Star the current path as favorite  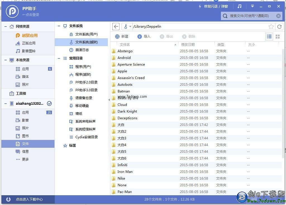[271, 26]
